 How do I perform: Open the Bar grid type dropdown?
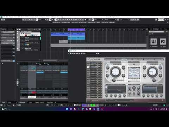point(110,20)
